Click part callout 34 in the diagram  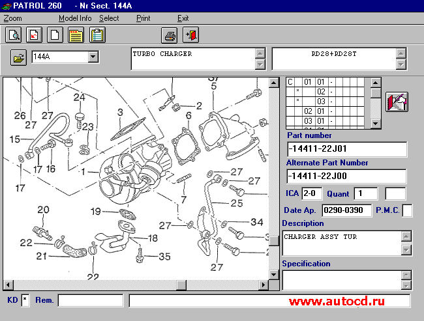(256, 222)
